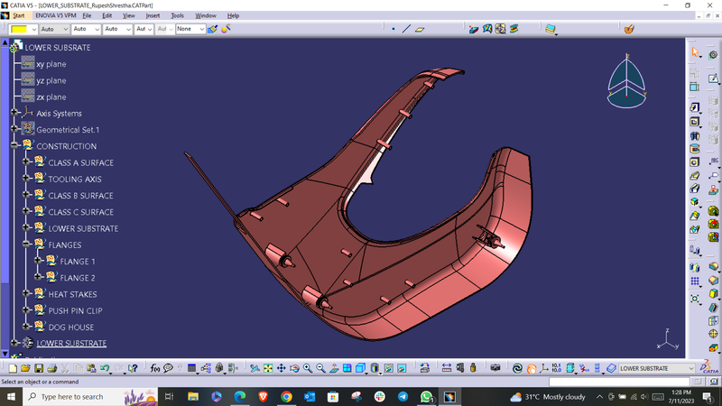Viewport: 722px width, 406px height.
Task: Open the Window menu
Action: click(x=206, y=15)
